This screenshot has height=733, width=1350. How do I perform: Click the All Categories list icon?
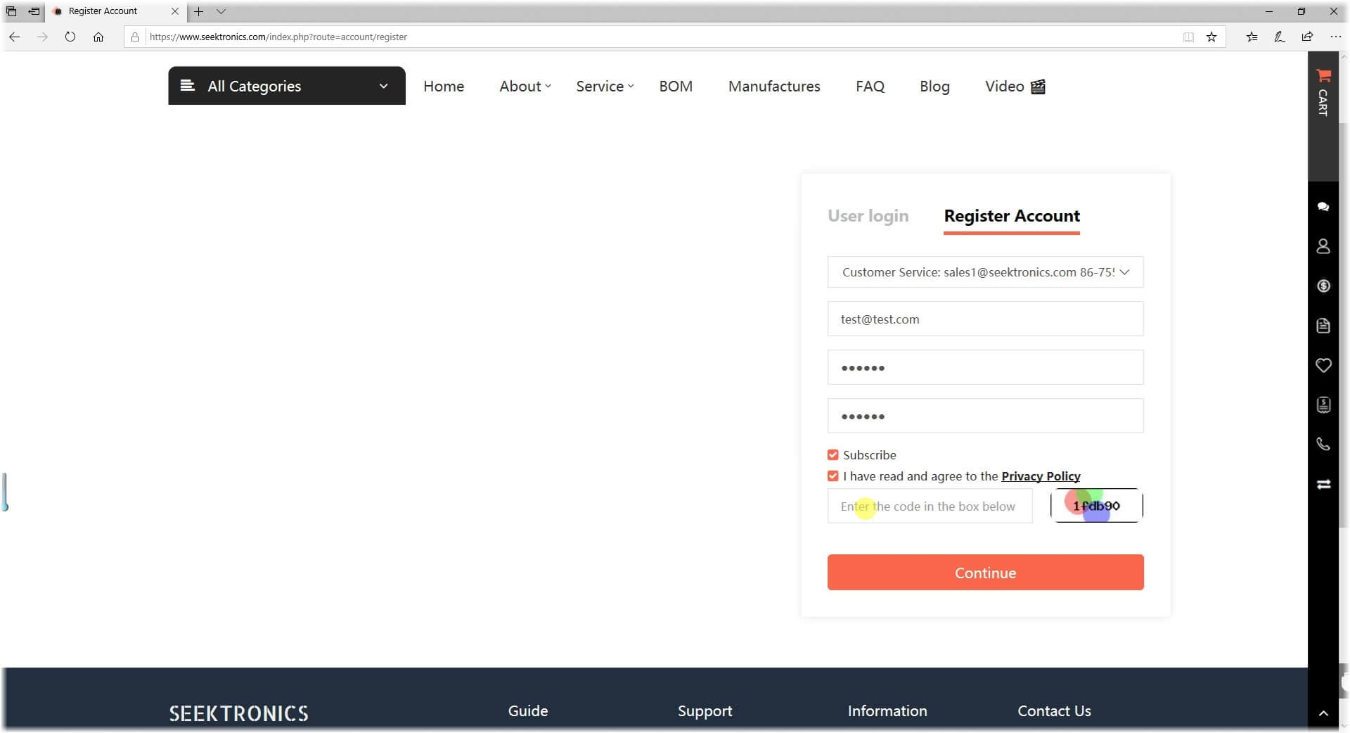[187, 85]
